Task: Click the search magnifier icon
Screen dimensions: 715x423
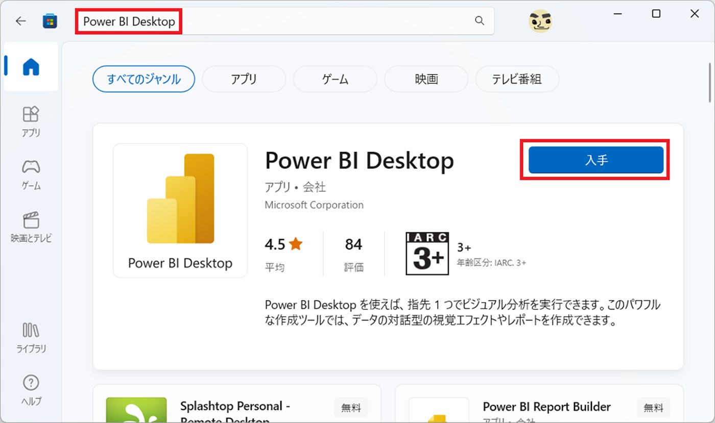Action: [479, 21]
